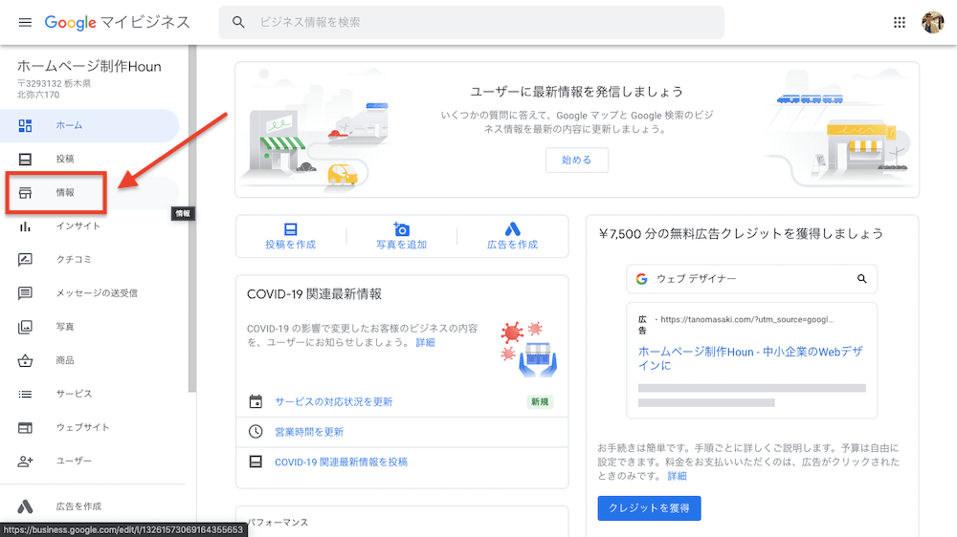957x537 pixels.
Task: Click the 投稿を作成 link text
Action: (291, 245)
